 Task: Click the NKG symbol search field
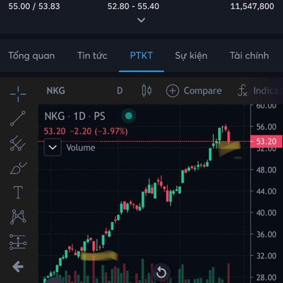(x=56, y=91)
